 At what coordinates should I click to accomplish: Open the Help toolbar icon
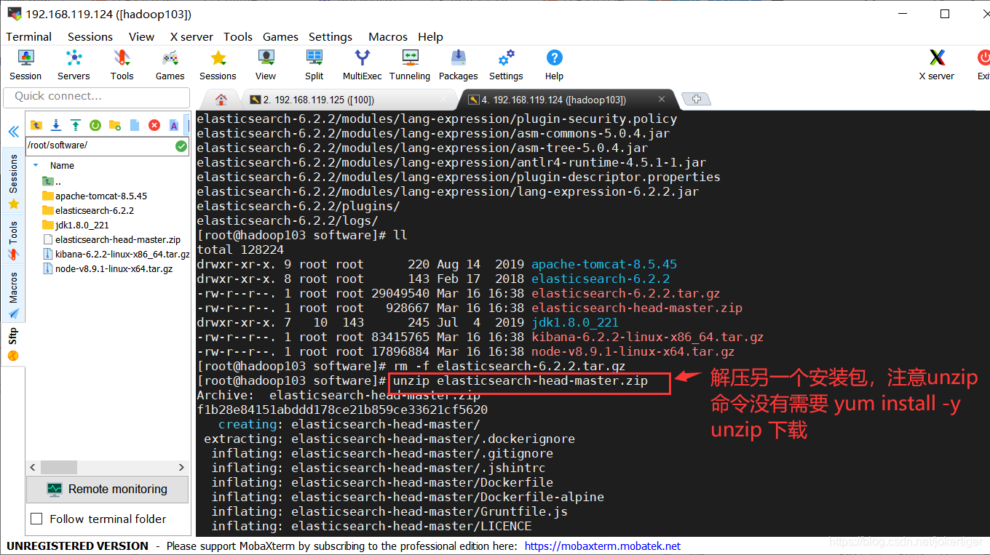pyautogui.click(x=554, y=65)
